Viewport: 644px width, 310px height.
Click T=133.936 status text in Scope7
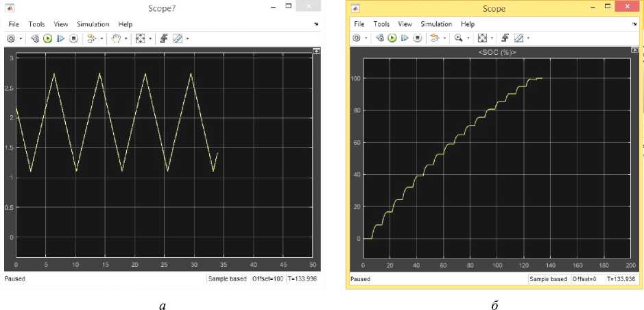tap(302, 279)
